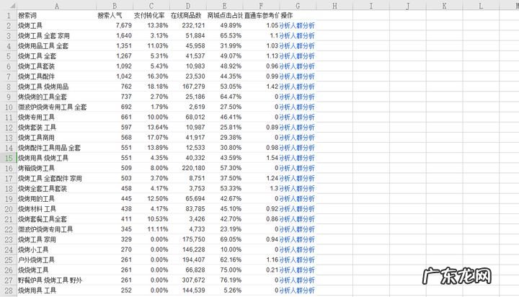519x297 pixels.
Task: Select the cell containing 65.53%
Action: coord(224,36)
